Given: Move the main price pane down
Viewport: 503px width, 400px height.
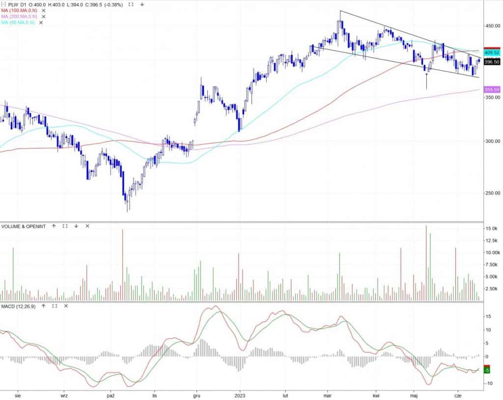Looking at the screenshot, I should [142, 4].
